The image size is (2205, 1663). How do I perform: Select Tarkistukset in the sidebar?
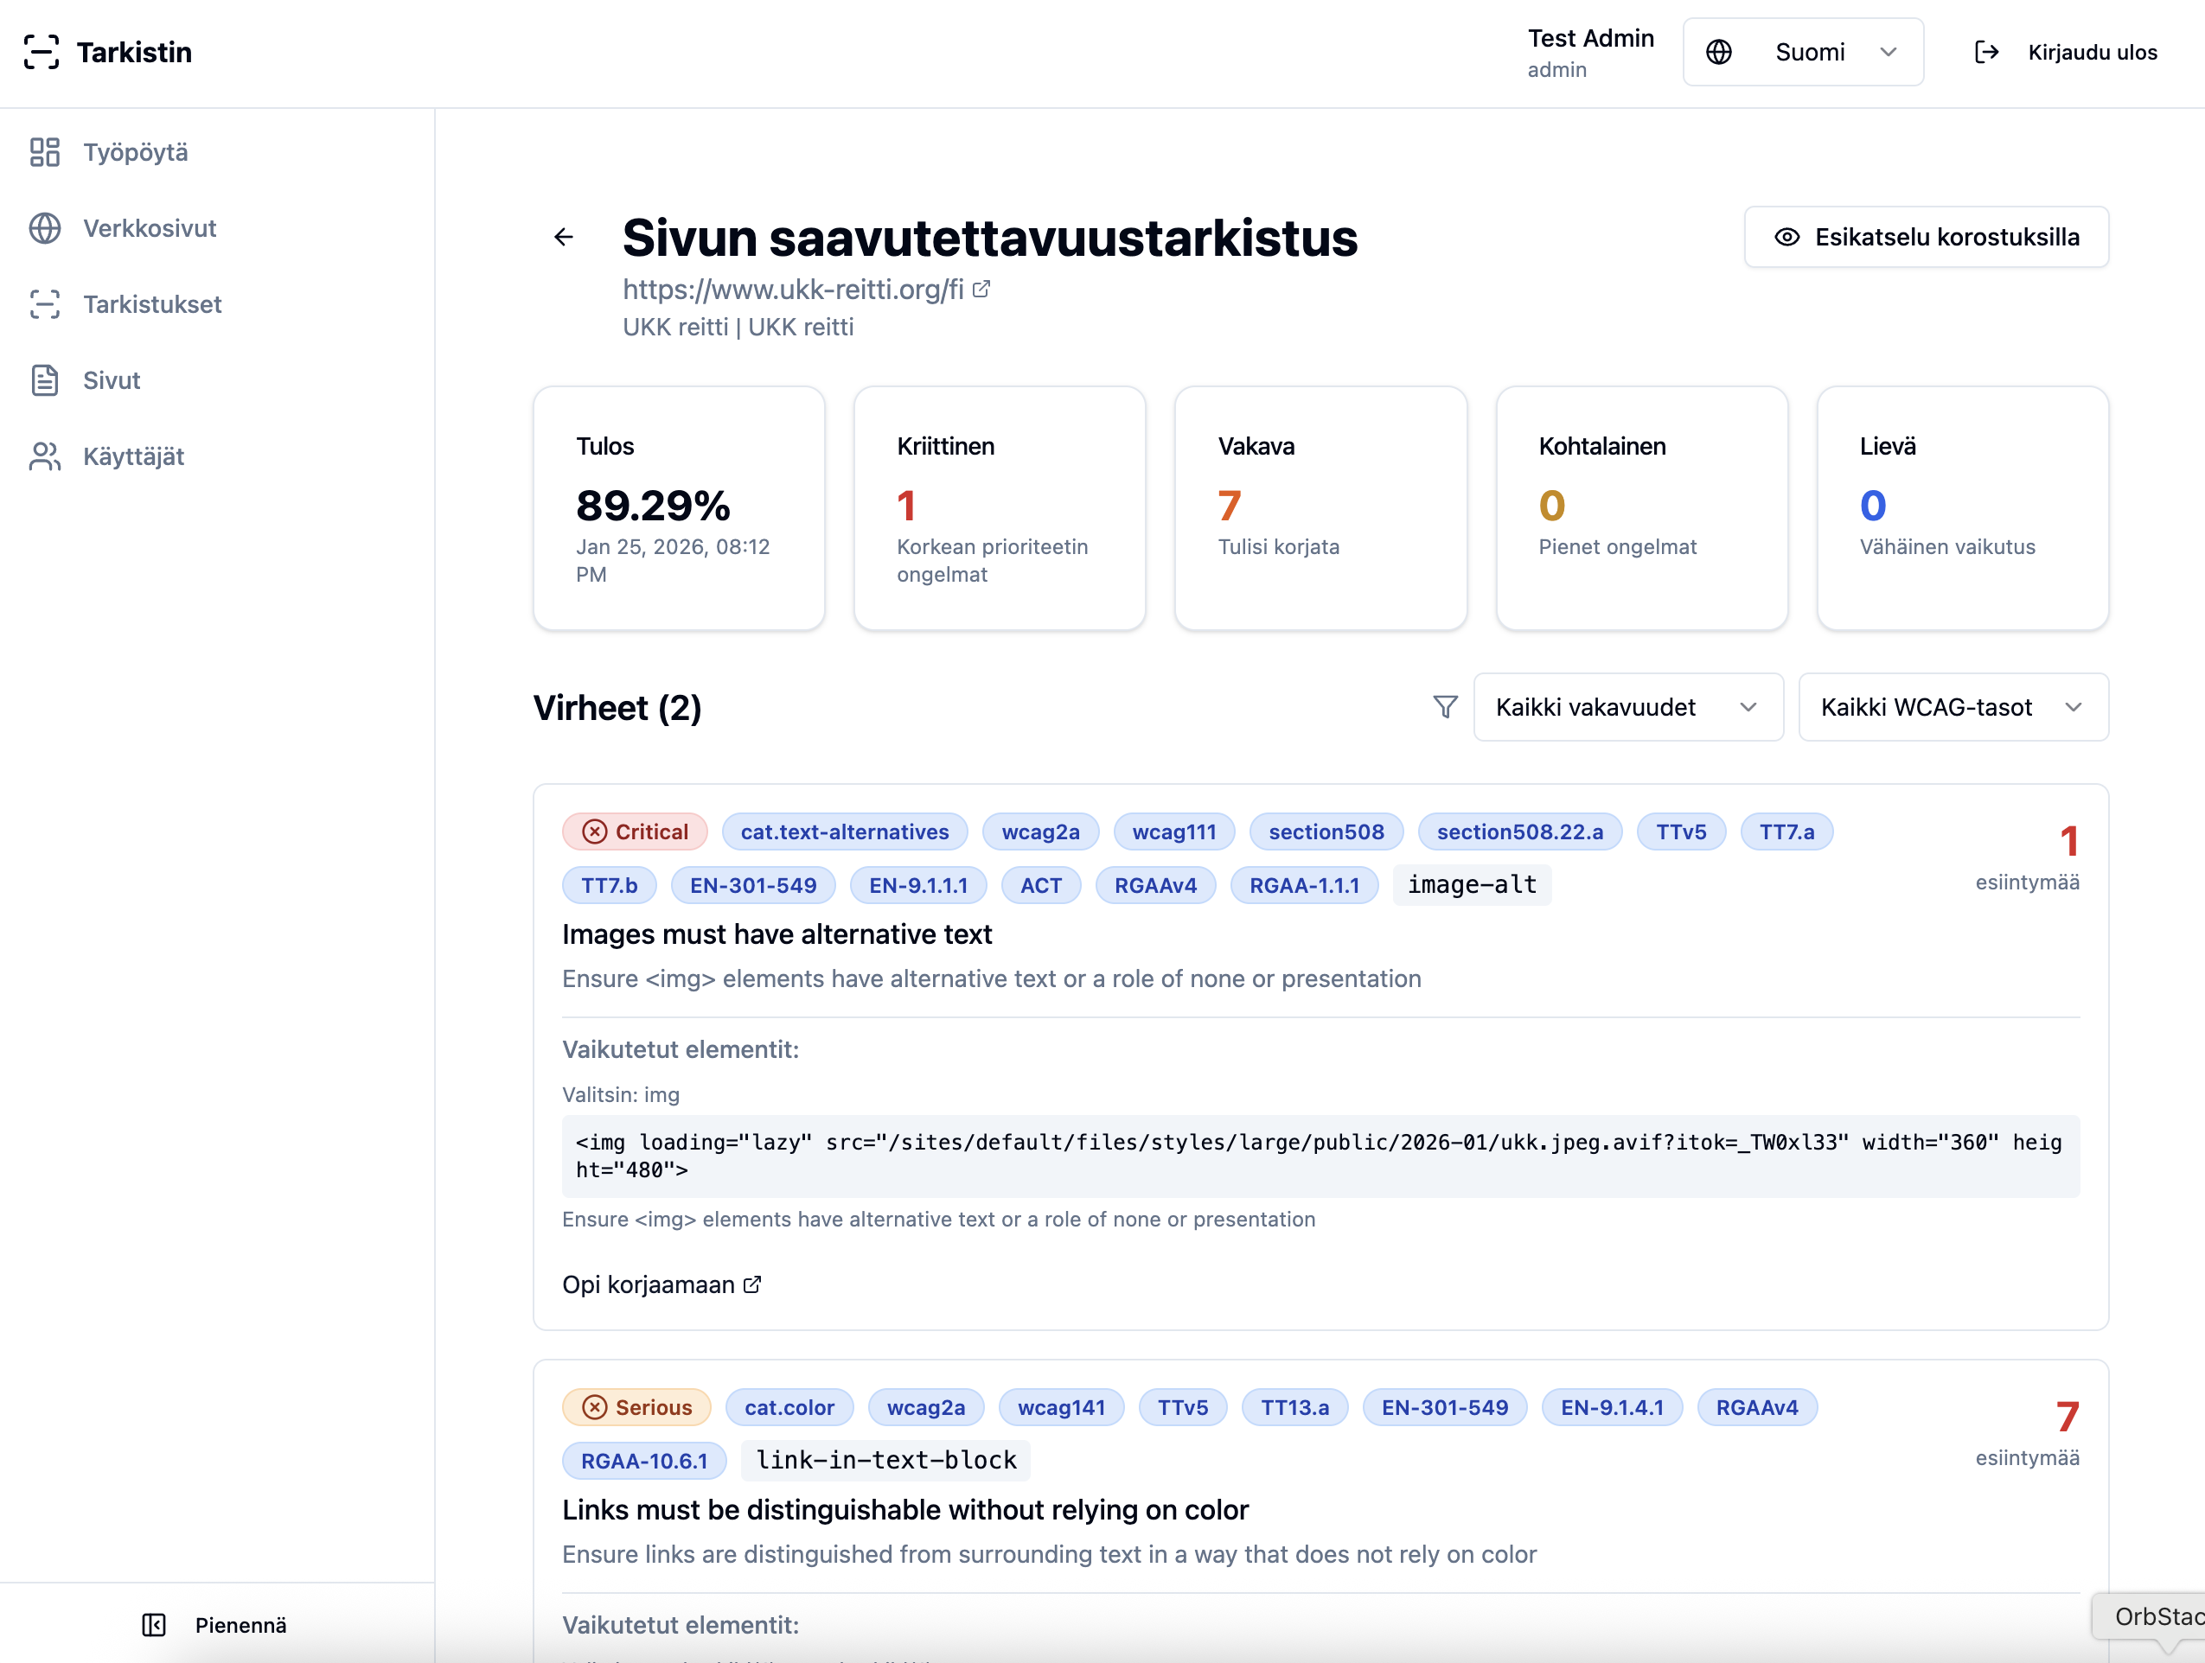(151, 304)
